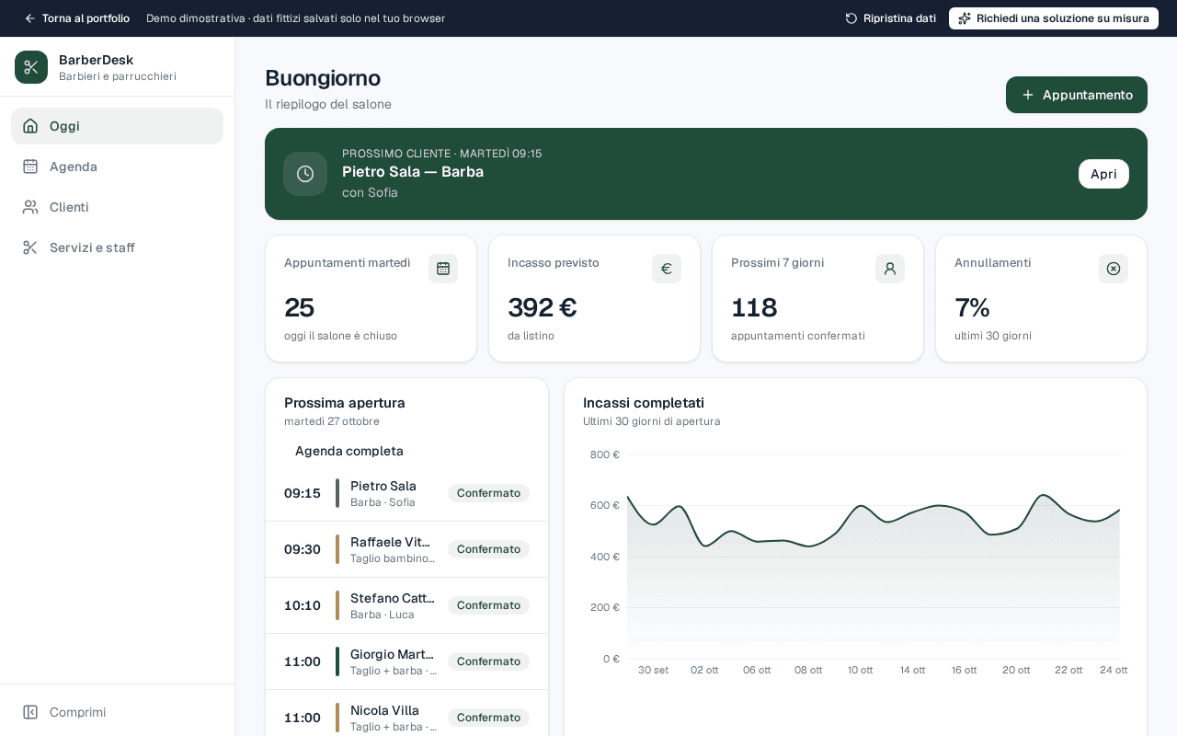Click the Confermato badge for Pietro Sala
The image size is (1177, 736).
(488, 493)
